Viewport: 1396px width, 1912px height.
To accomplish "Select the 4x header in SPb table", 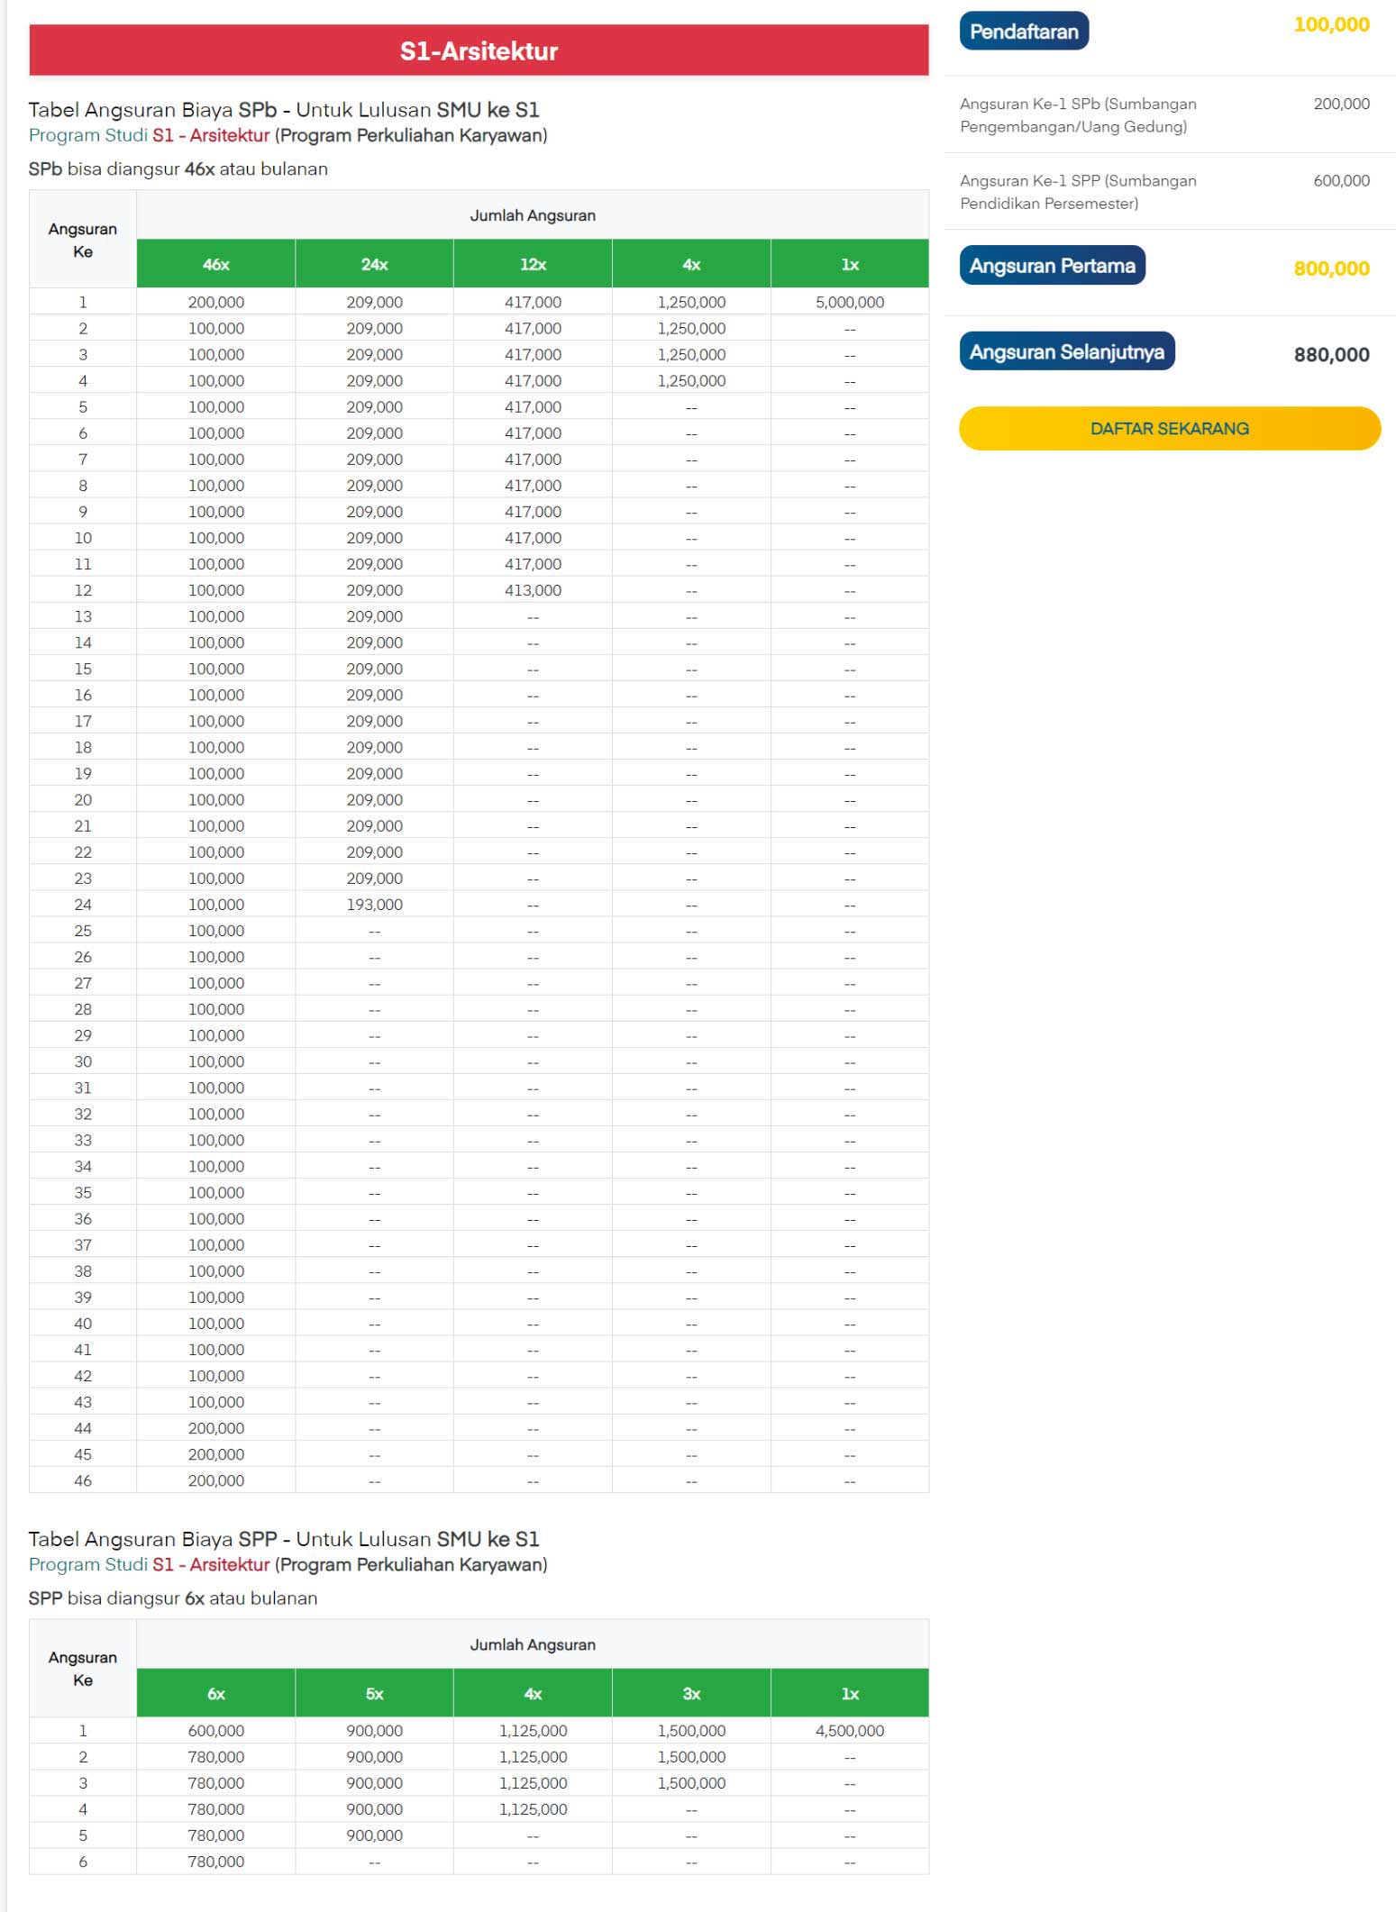I will click(691, 264).
